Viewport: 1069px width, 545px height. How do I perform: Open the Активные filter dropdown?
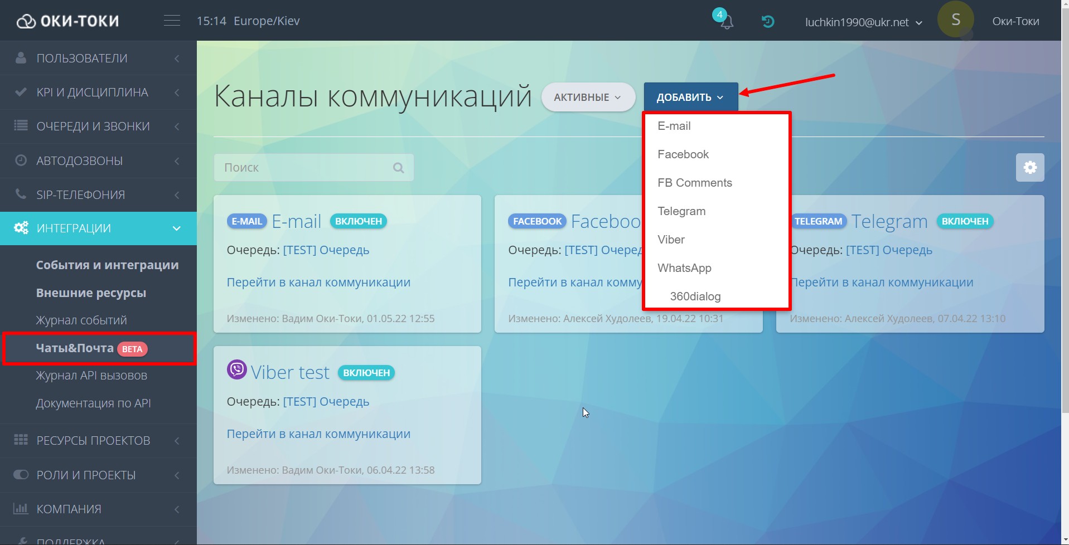[x=588, y=97]
